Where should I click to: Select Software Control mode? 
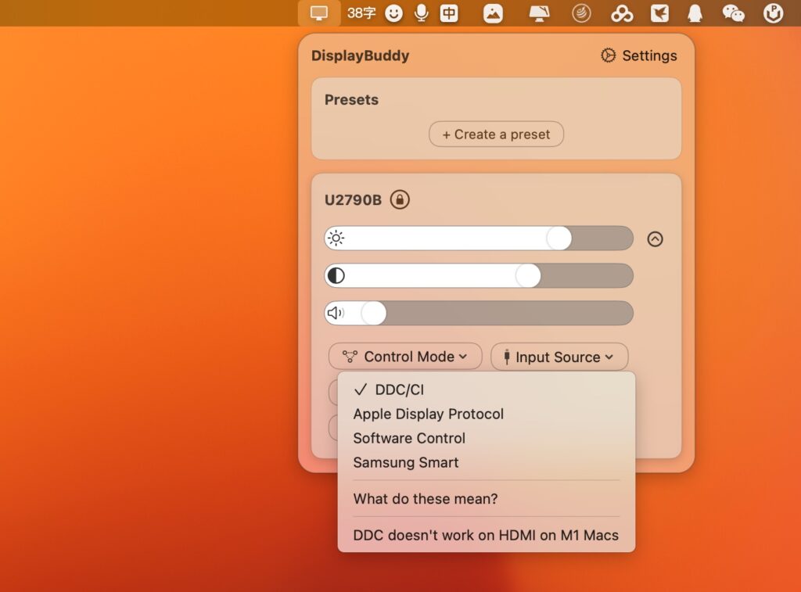coord(408,438)
